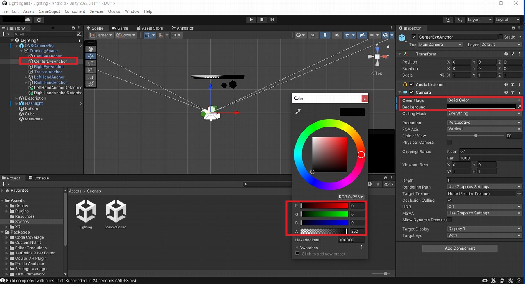Select the Move tool in Scene toolbar

[x=91, y=56]
